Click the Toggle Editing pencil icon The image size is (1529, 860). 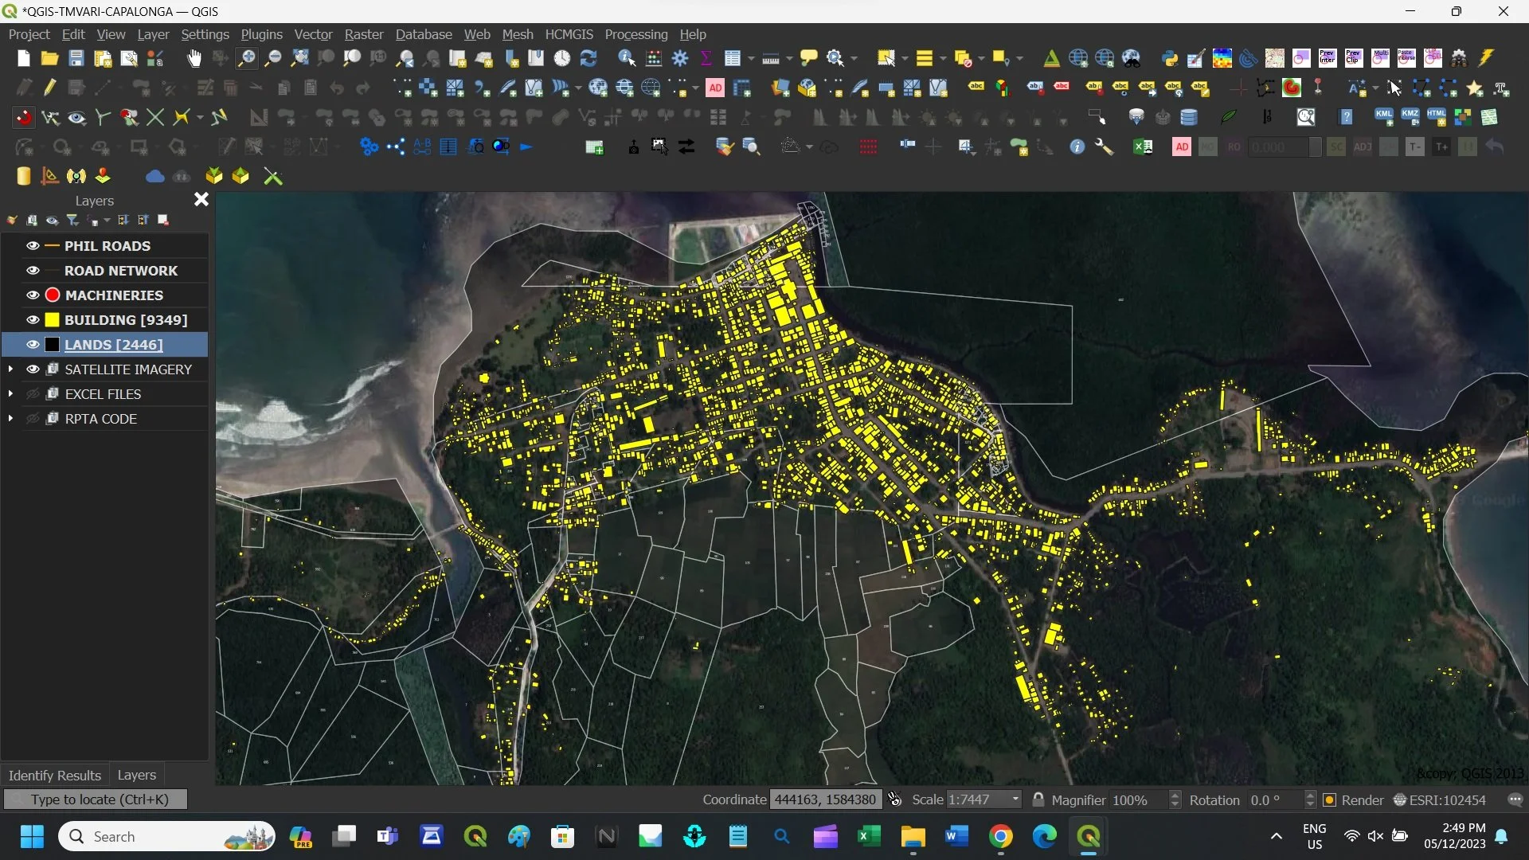point(50,88)
